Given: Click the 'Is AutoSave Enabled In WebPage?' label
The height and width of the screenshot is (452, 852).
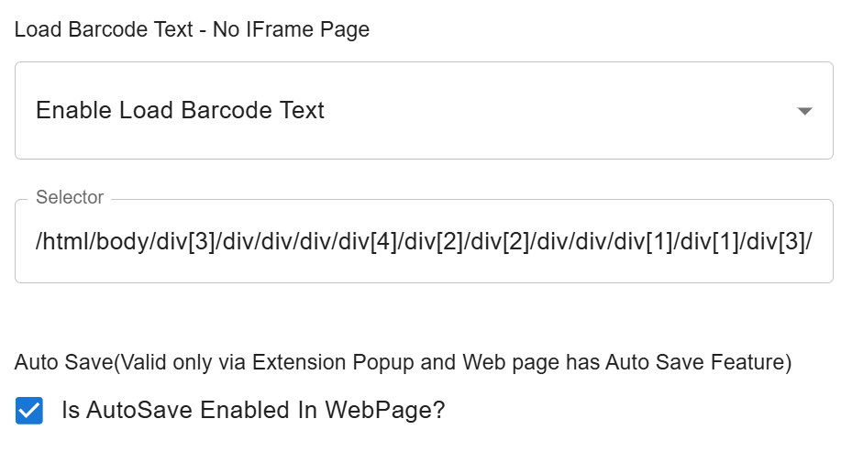Looking at the screenshot, I should (x=252, y=410).
